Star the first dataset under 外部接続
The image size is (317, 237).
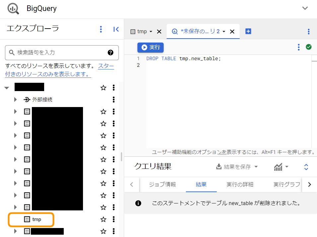click(103, 111)
